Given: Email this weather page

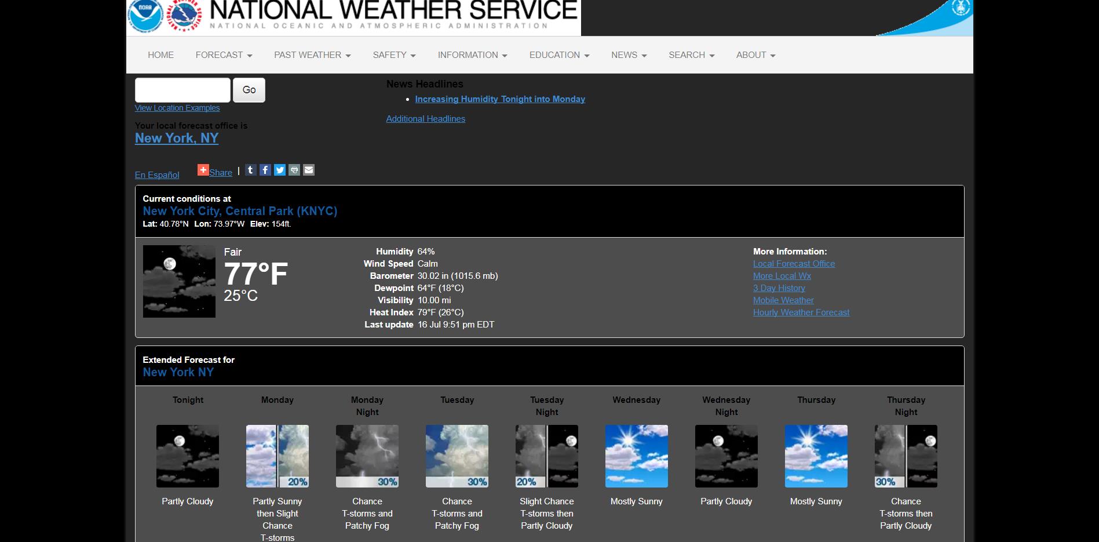Looking at the screenshot, I should tap(308, 170).
